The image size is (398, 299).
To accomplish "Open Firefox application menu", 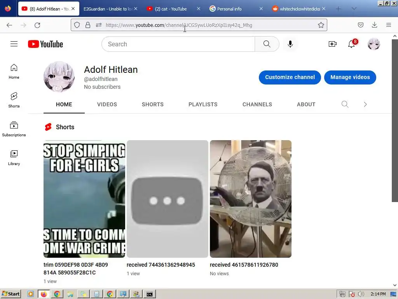I will (x=389, y=25).
